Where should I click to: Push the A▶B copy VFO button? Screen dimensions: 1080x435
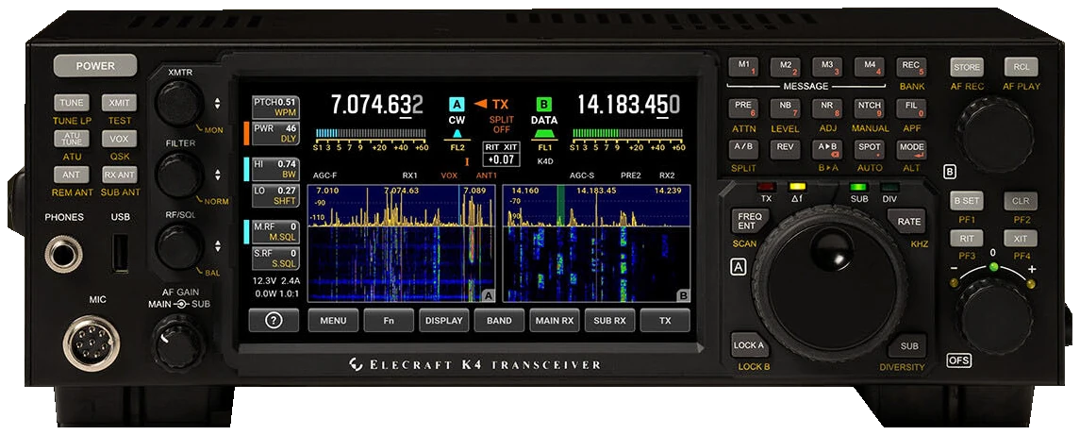827,149
